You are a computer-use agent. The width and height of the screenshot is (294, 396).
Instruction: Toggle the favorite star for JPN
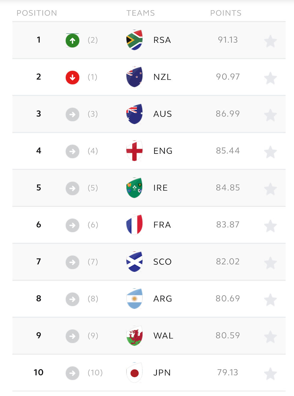pos(270,374)
